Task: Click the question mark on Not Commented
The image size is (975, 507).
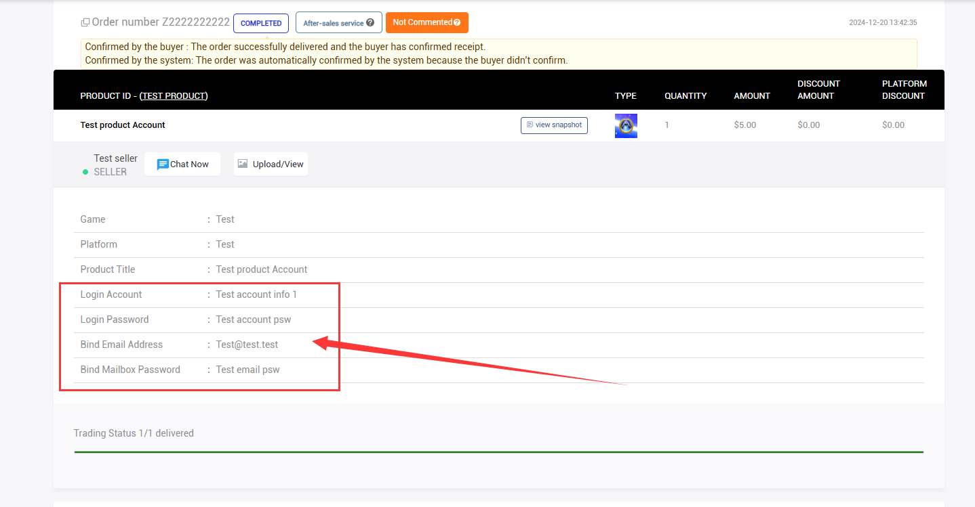Action: 457,22
